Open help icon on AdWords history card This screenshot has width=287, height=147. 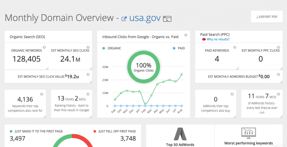tap(279, 94)
